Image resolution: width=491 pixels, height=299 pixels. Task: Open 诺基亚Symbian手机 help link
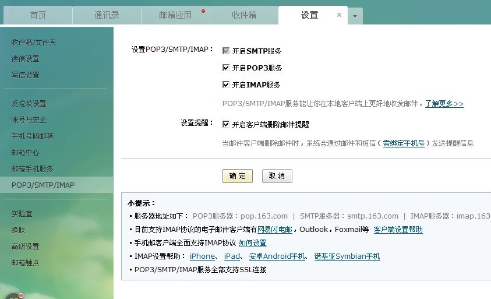[347, 256]
